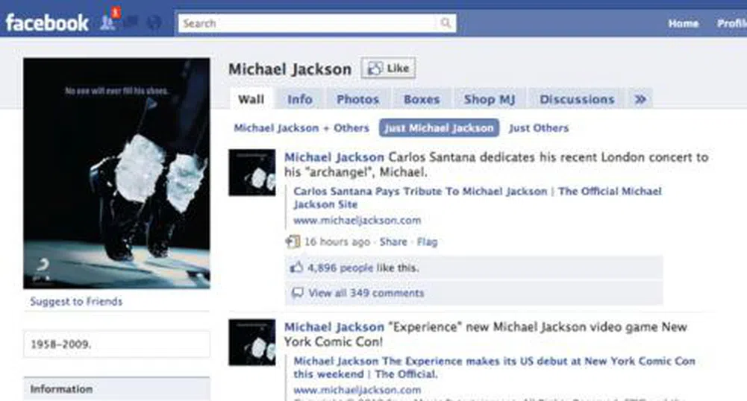Click the link-post icon beside 16 hours ago
Image resolution: width=747 pixels, height=401 pixels.
coord(293,241)
